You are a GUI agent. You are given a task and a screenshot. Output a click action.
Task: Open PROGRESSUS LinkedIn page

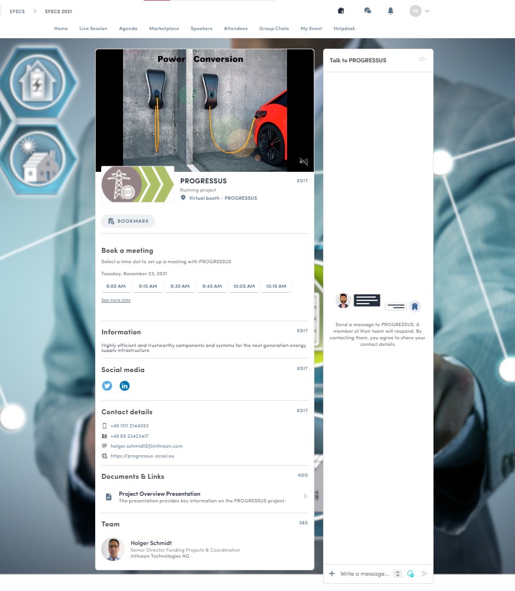coord(124,386)
